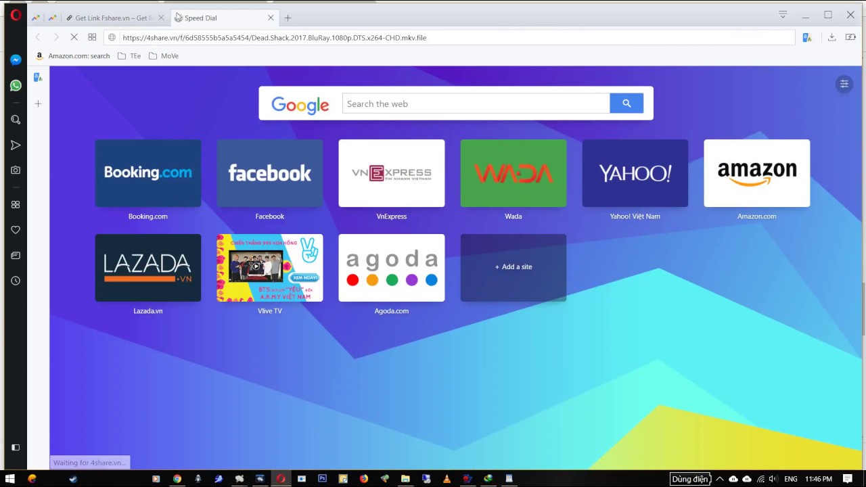This screenshot has height=487, width=866.
Task: Take a snapshot with the camera icon
Action: (16, 170)
